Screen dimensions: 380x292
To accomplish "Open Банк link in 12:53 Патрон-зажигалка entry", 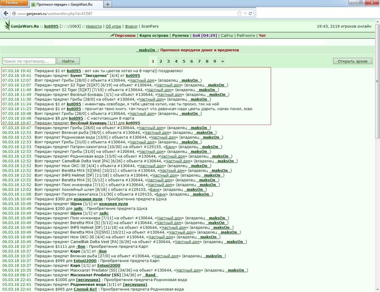I will click(170, 147).
